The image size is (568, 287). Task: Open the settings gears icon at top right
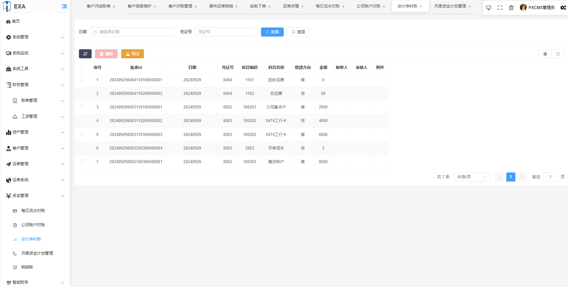(563, 8)
